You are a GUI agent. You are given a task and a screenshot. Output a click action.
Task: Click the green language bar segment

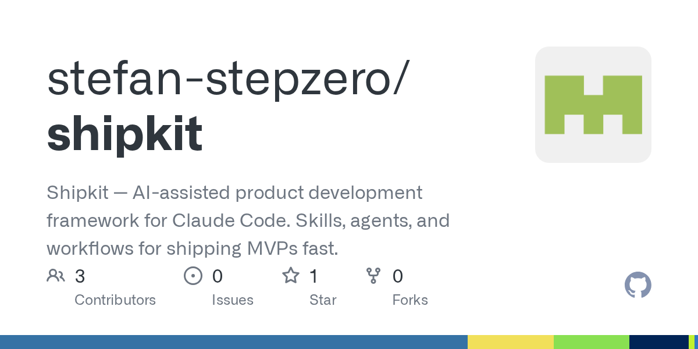(x=592, y=342)
